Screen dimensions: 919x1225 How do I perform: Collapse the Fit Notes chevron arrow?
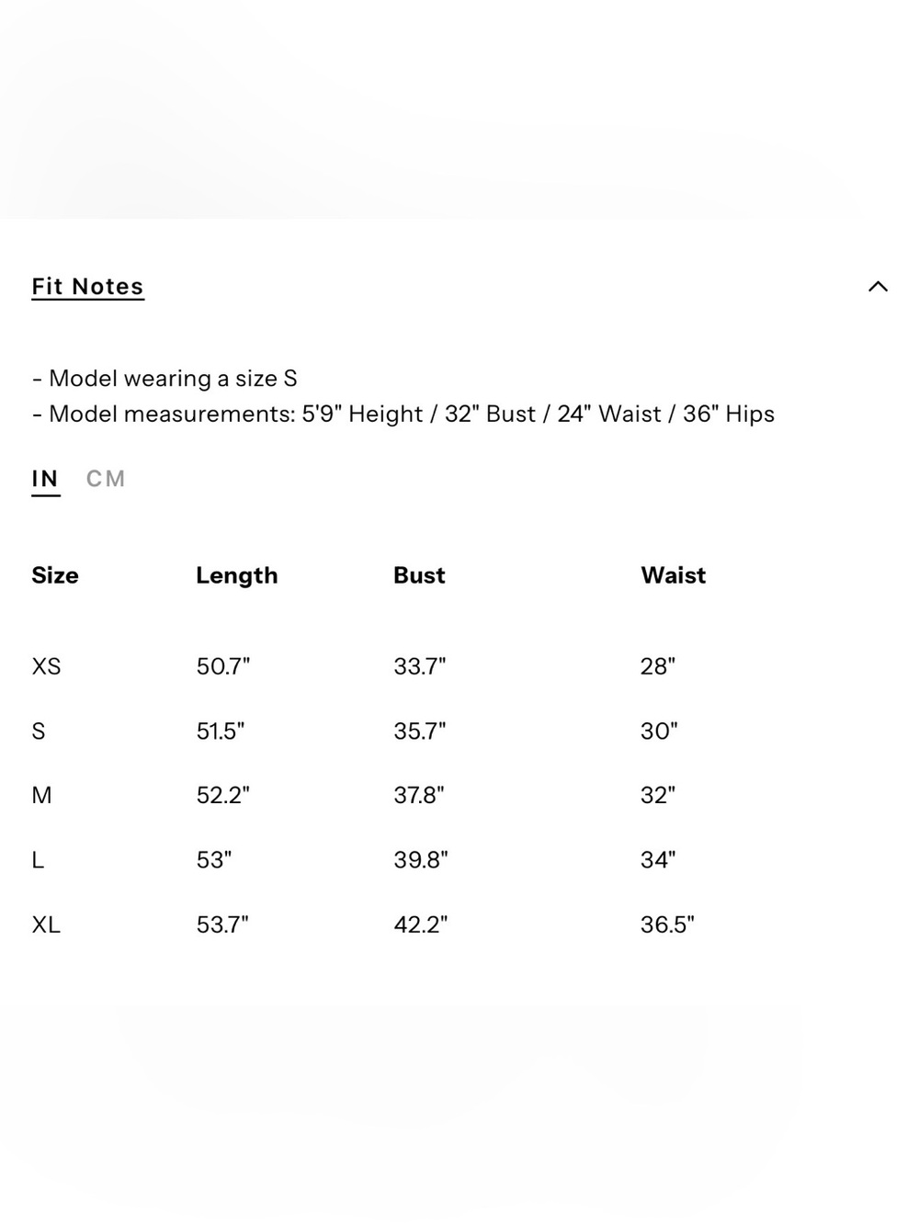[878, 287]
